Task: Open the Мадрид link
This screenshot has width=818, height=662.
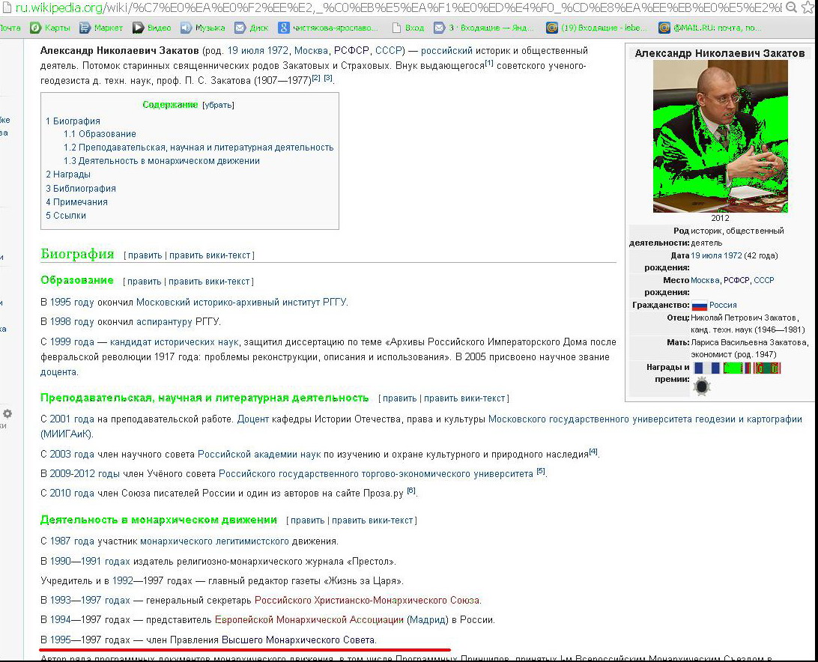Action: (x=428, y=620)
